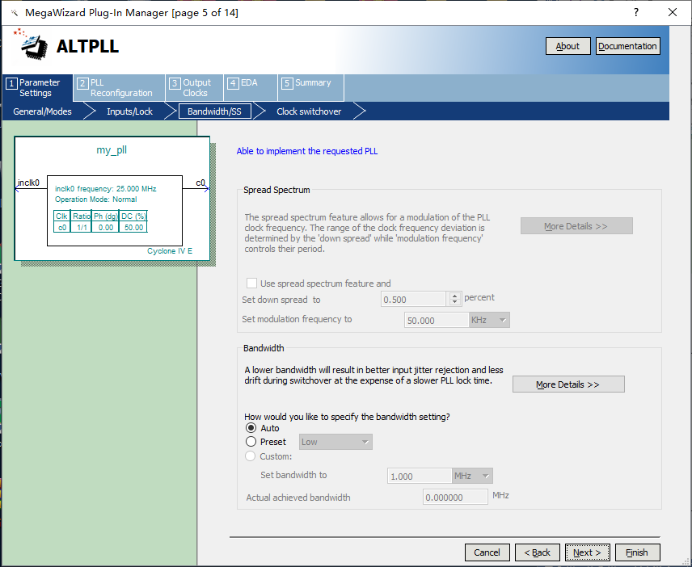The width and height of the screenshot is (692, 567).
Task: Expand the Preset Low dropdown
Action: (335, 442)
